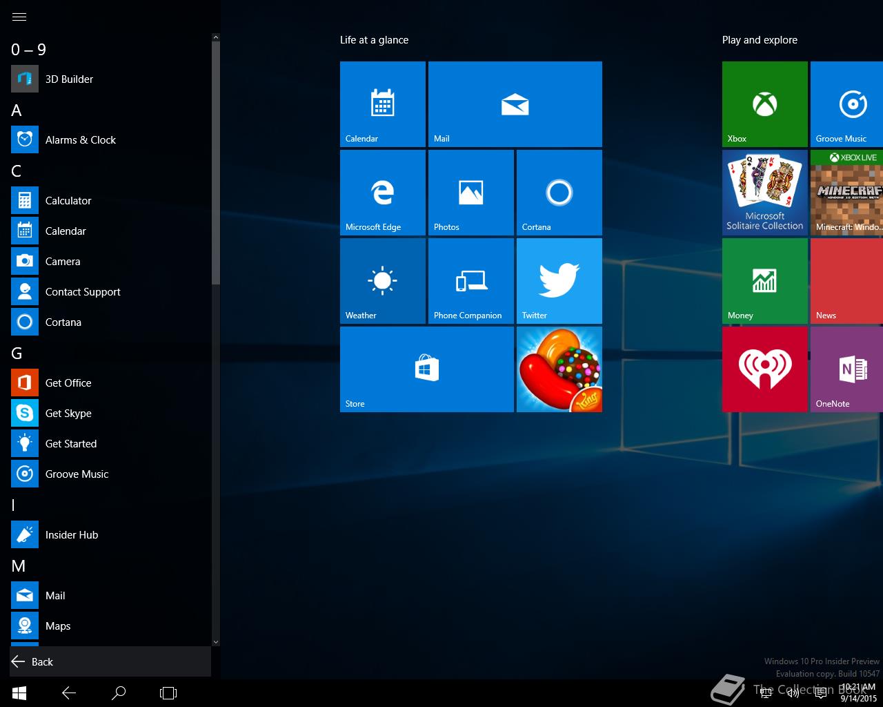Image resolution: width=883 pixels, height=707 pixels.
Task: Open the wide Mail tile
Action: (515, 104)
